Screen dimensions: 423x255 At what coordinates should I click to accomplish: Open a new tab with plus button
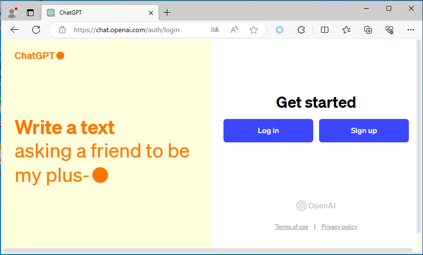167,12
